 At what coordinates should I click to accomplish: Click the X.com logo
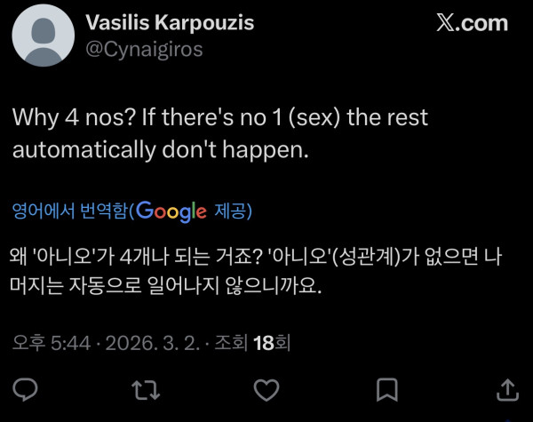point(472,24)
